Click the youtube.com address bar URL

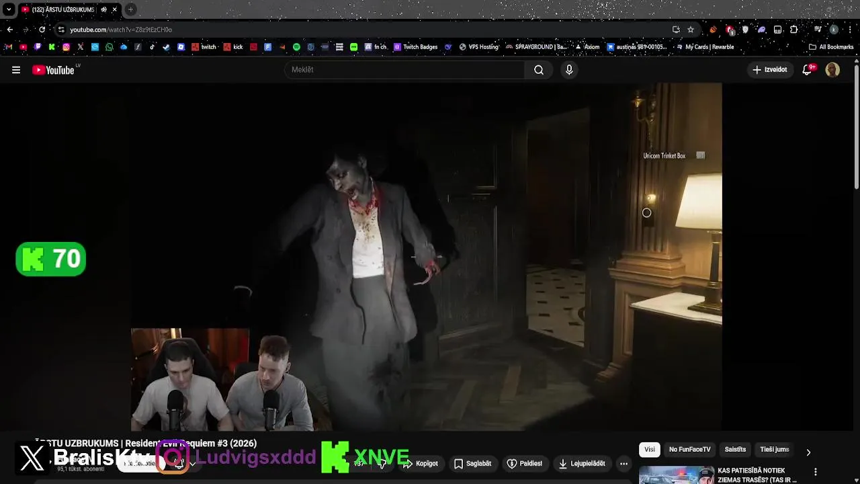tap(121, 30)
